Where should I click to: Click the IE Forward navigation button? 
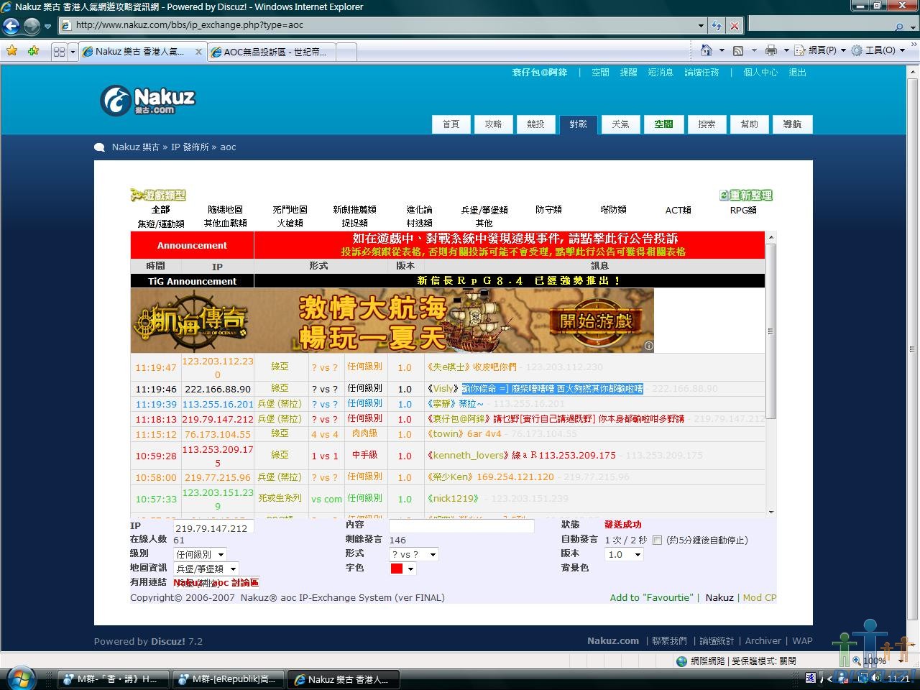(32, 26)
